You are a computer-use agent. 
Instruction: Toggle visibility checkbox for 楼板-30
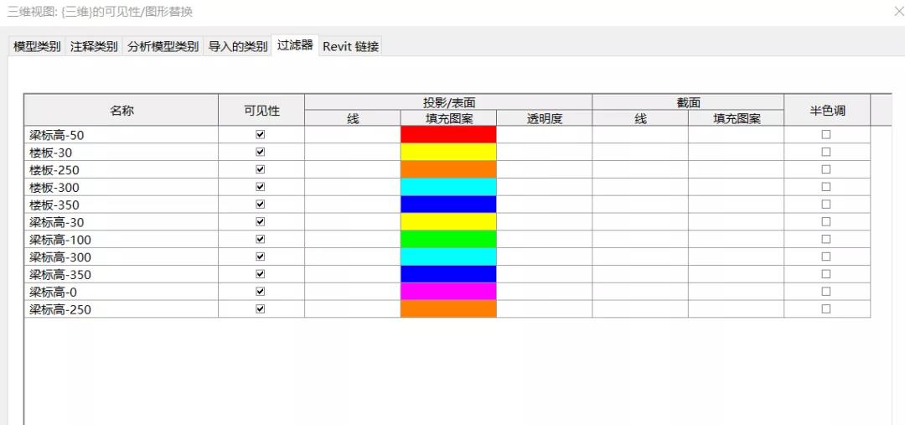coord(261,152)
